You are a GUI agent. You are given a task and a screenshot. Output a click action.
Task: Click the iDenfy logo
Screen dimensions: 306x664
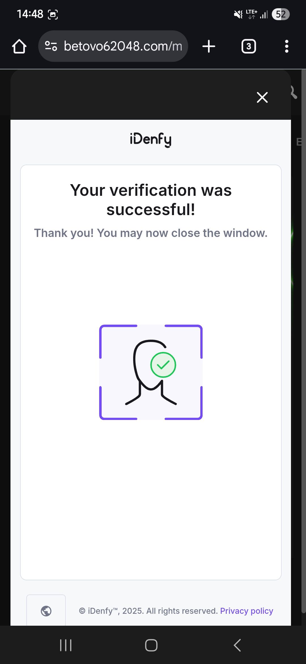(151, 140)
